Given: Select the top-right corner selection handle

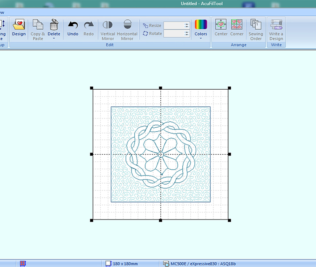Looking at the screenshot, I should pyautogui.click(x=229, y=88).
